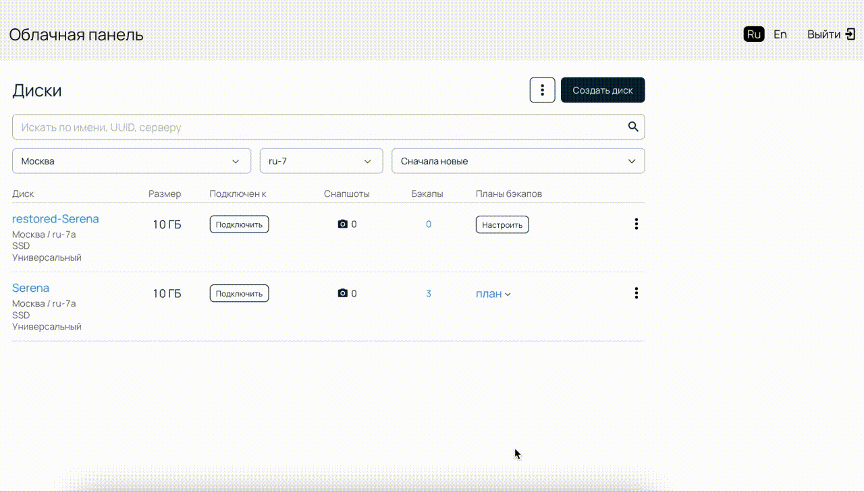Click the Создать диск button

[x=602, y=90]
